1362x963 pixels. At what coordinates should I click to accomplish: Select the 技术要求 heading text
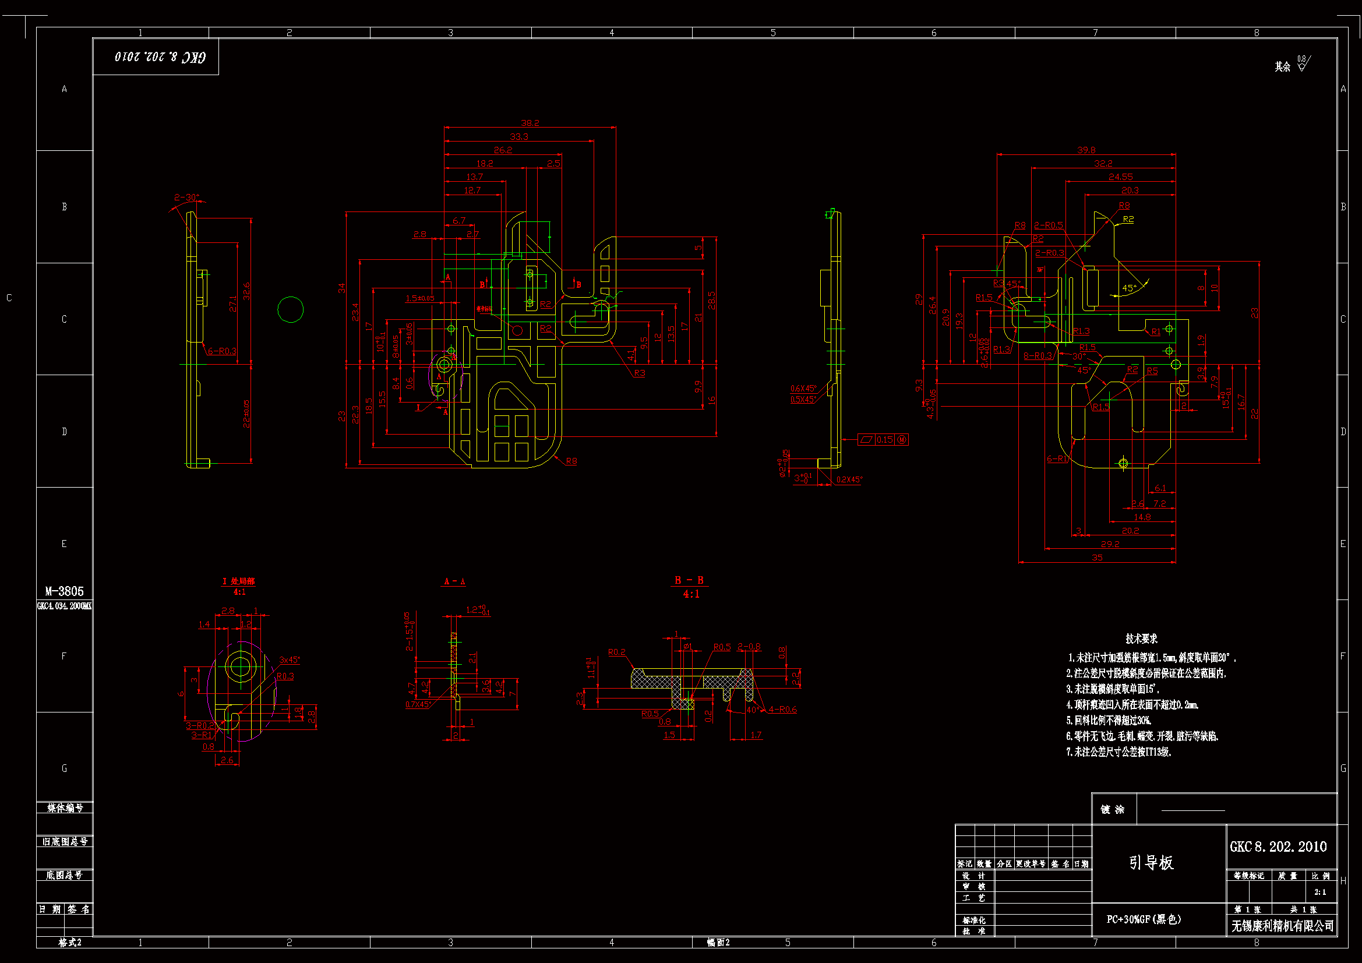tap(1141, 639)
